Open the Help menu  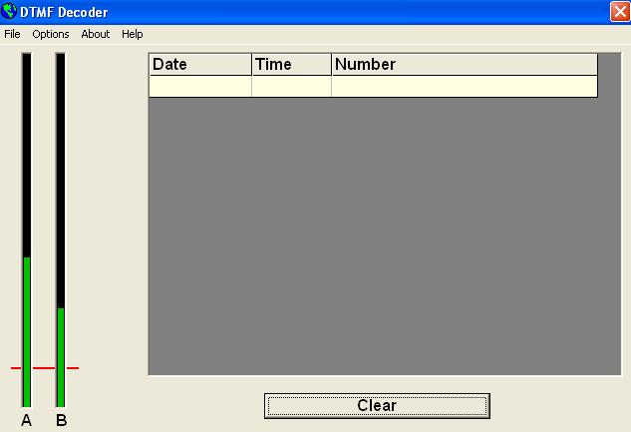click(x=133, y=34)
